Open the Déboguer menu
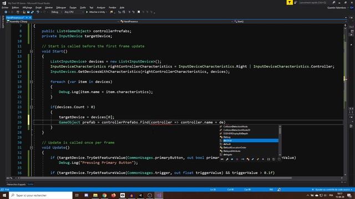The height and width of the screenshot is (199, 355). pyautogui.click(x=61, y=7)
